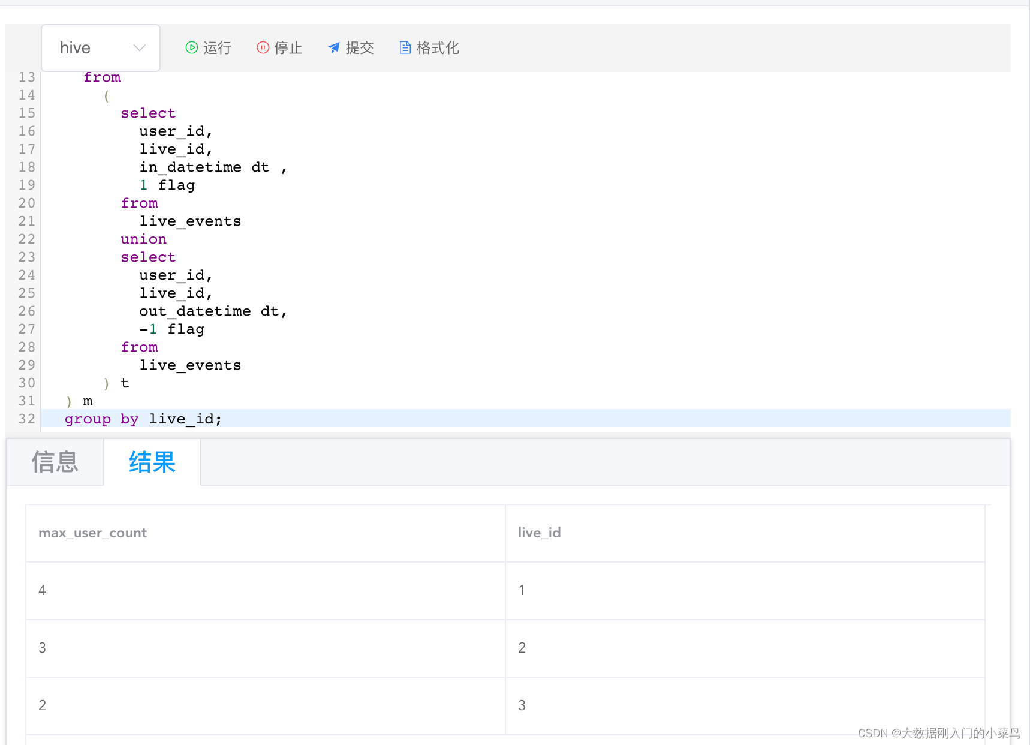Viewport: 1030px width, 745px height.
Task: Click the paper-plane submit icon
Action: coord(334,47)
